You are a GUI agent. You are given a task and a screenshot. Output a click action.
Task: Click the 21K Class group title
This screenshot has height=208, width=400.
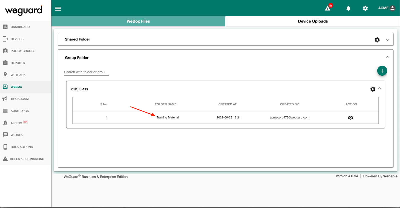coord(79,89)
